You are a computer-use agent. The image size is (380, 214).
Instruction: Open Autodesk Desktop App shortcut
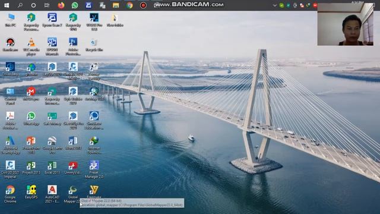[x=10, y=145]
